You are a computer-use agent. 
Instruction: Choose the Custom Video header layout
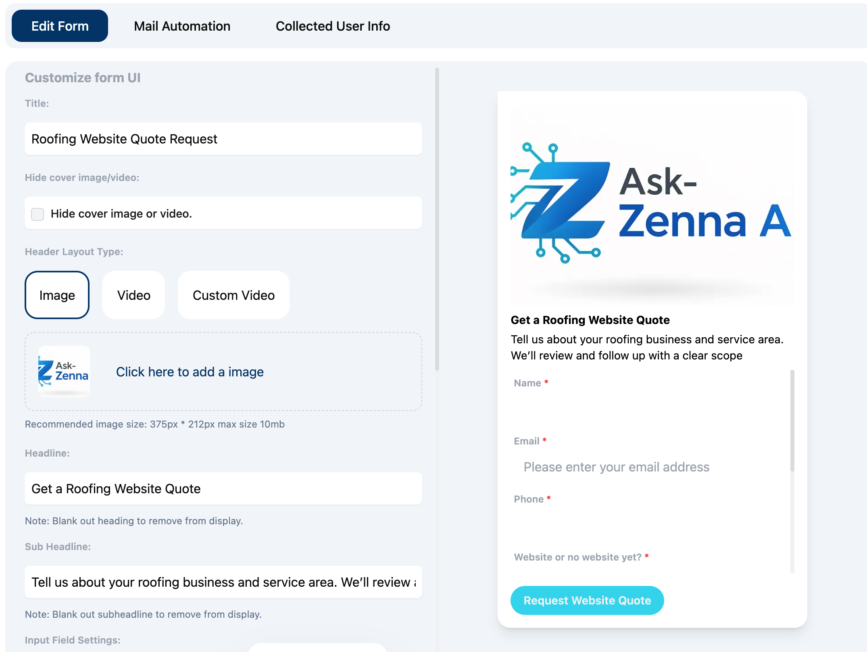click(x=233, y=295)
